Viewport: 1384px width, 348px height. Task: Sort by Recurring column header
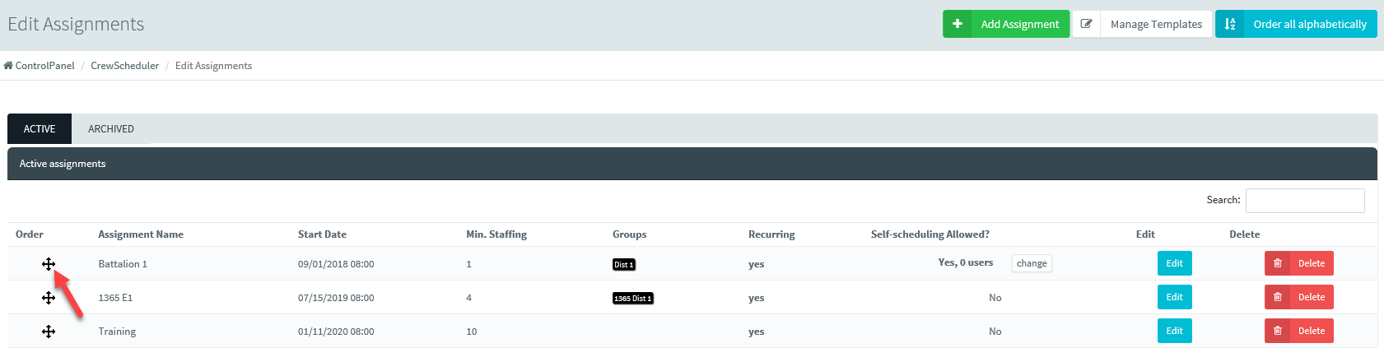click(771, 234)
